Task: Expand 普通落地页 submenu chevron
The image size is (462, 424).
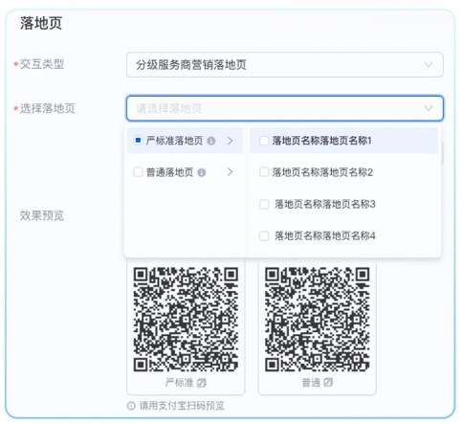Action: 230,172
